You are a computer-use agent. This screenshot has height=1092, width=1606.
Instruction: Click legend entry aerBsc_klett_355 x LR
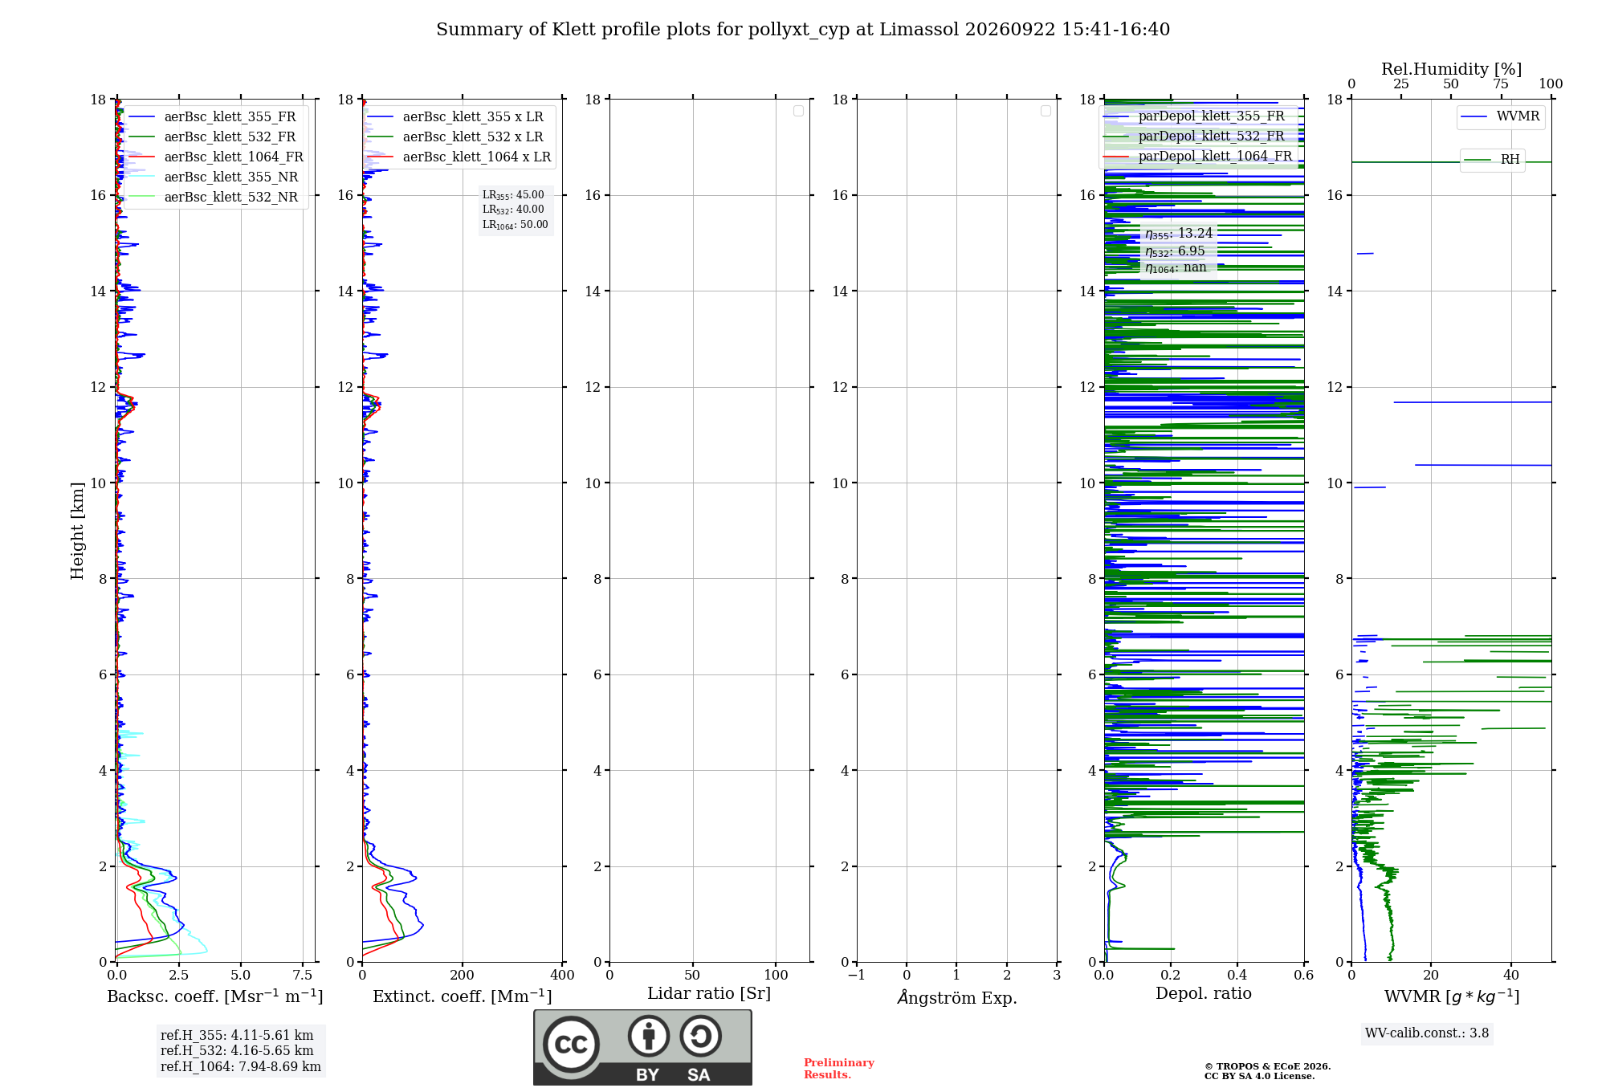pyautogui.click(x=455, y=116)
